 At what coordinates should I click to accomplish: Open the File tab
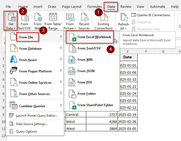pyautogui.click(x=8, y=7)
